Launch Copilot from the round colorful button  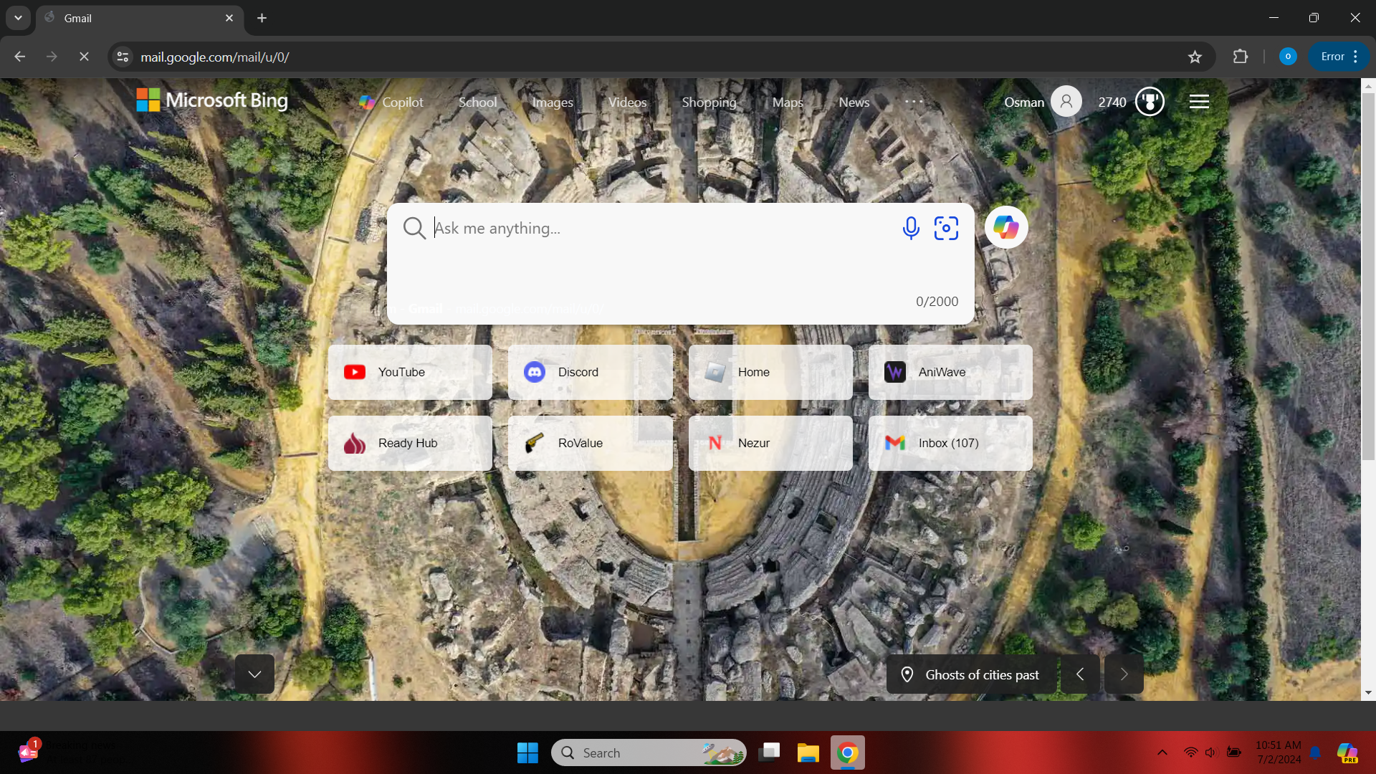[x=1006, y=228]
